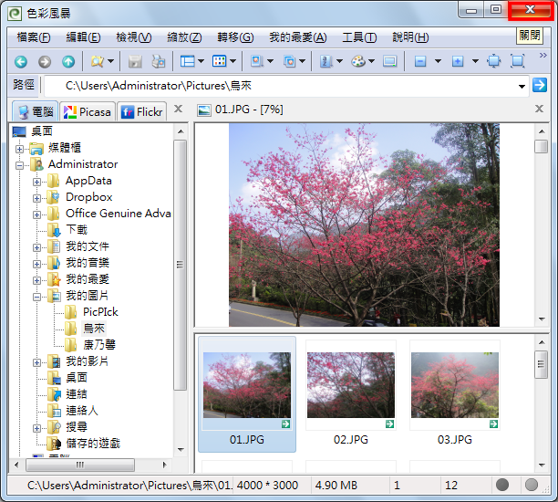Open dropdown next to favorites star icon
The image size is (558, 502).
click(110, 61)
